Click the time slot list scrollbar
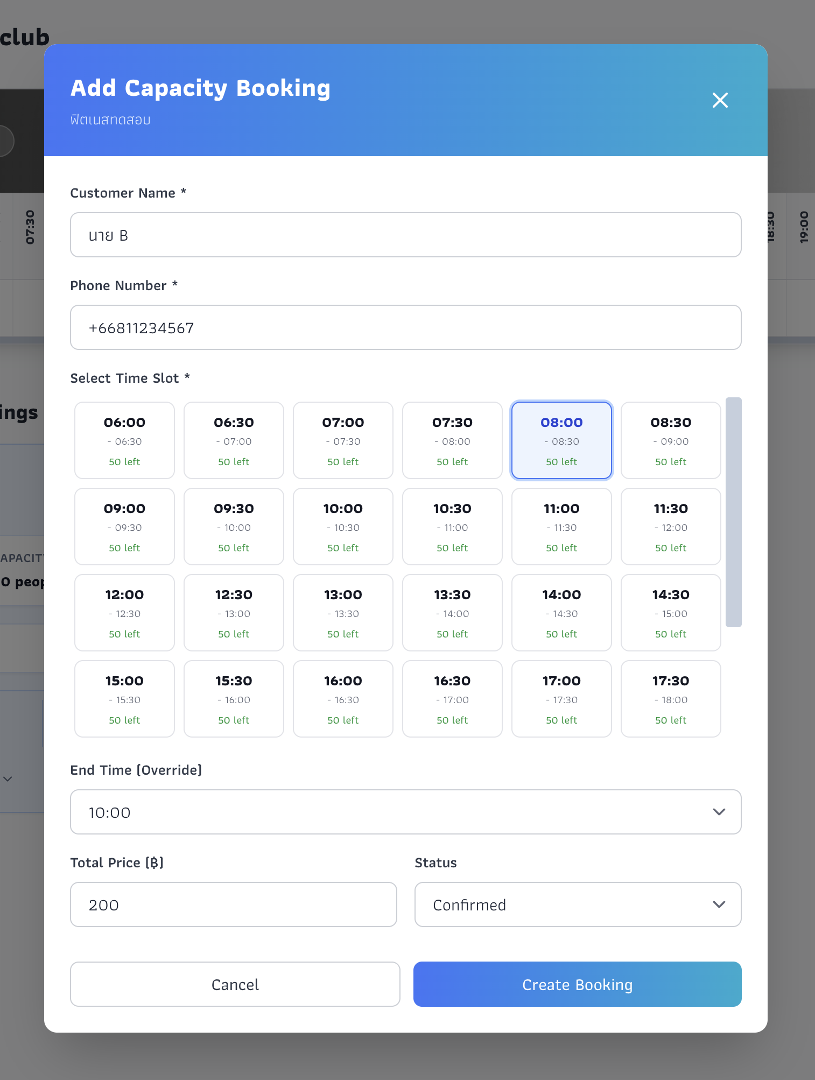The width and height of the screenshot is (815, 1080). coord(733,512)
